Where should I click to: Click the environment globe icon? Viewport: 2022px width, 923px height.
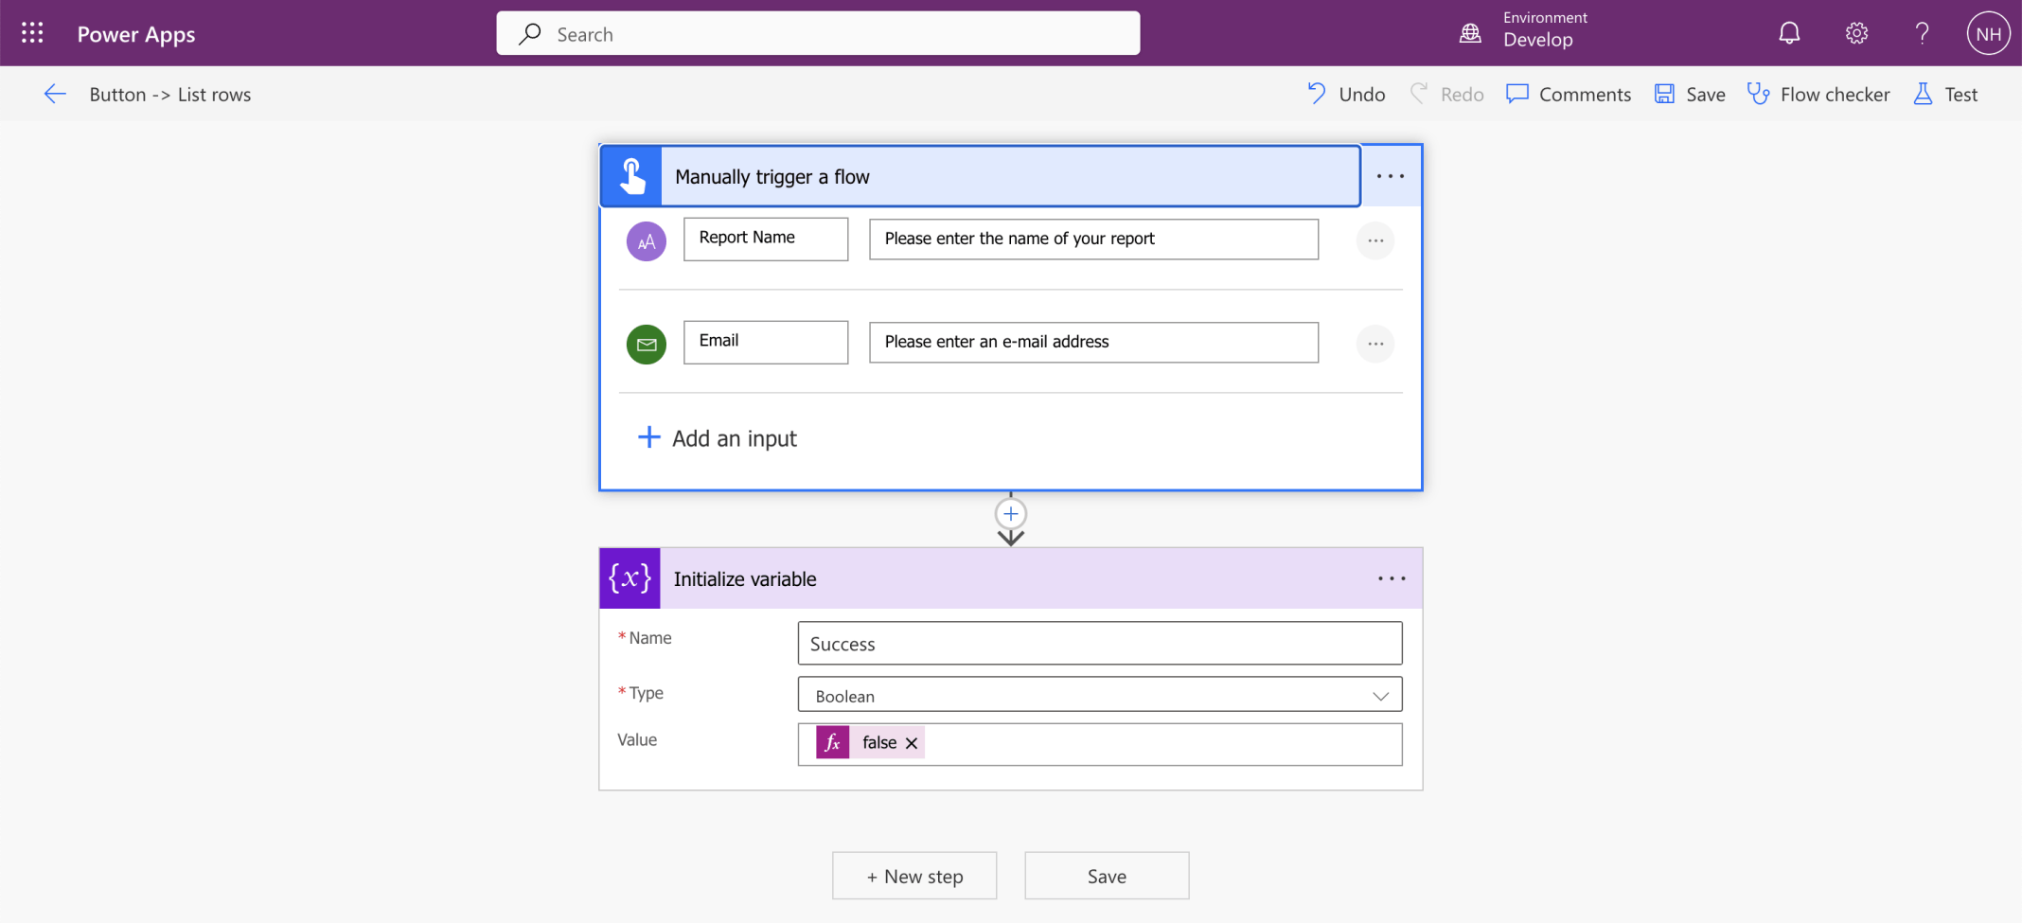click(x=1470, y=33)
